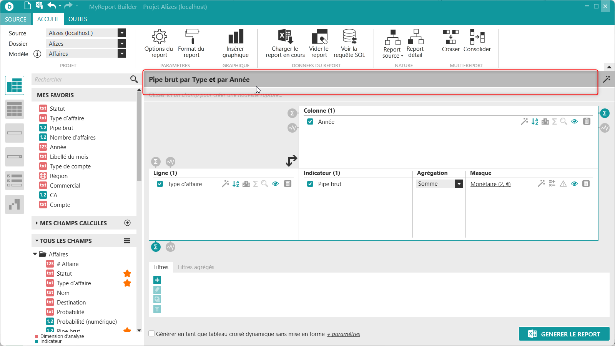Click Voir la requête SQL icon

coord(349,37)
